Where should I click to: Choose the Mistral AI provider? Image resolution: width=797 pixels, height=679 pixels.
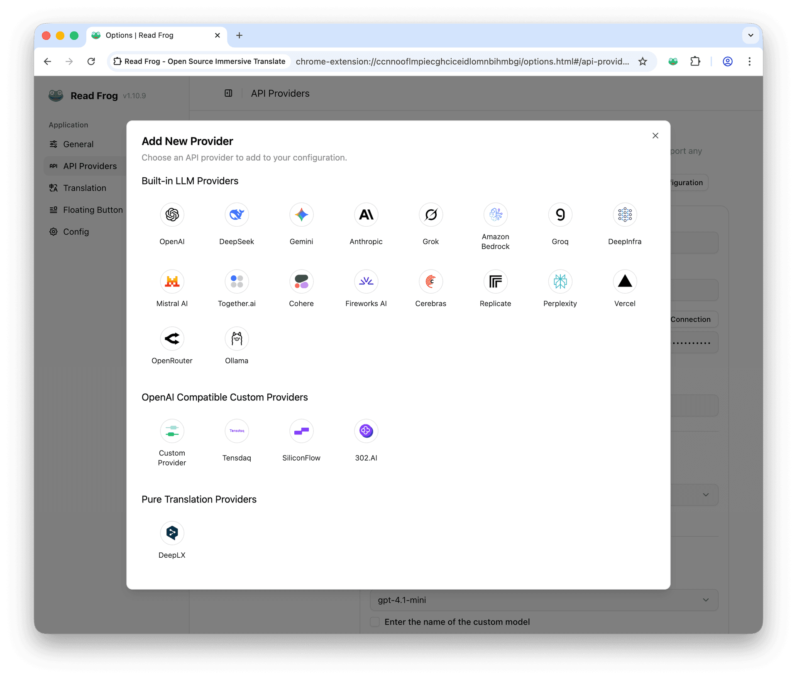click(x=172, y=281)
